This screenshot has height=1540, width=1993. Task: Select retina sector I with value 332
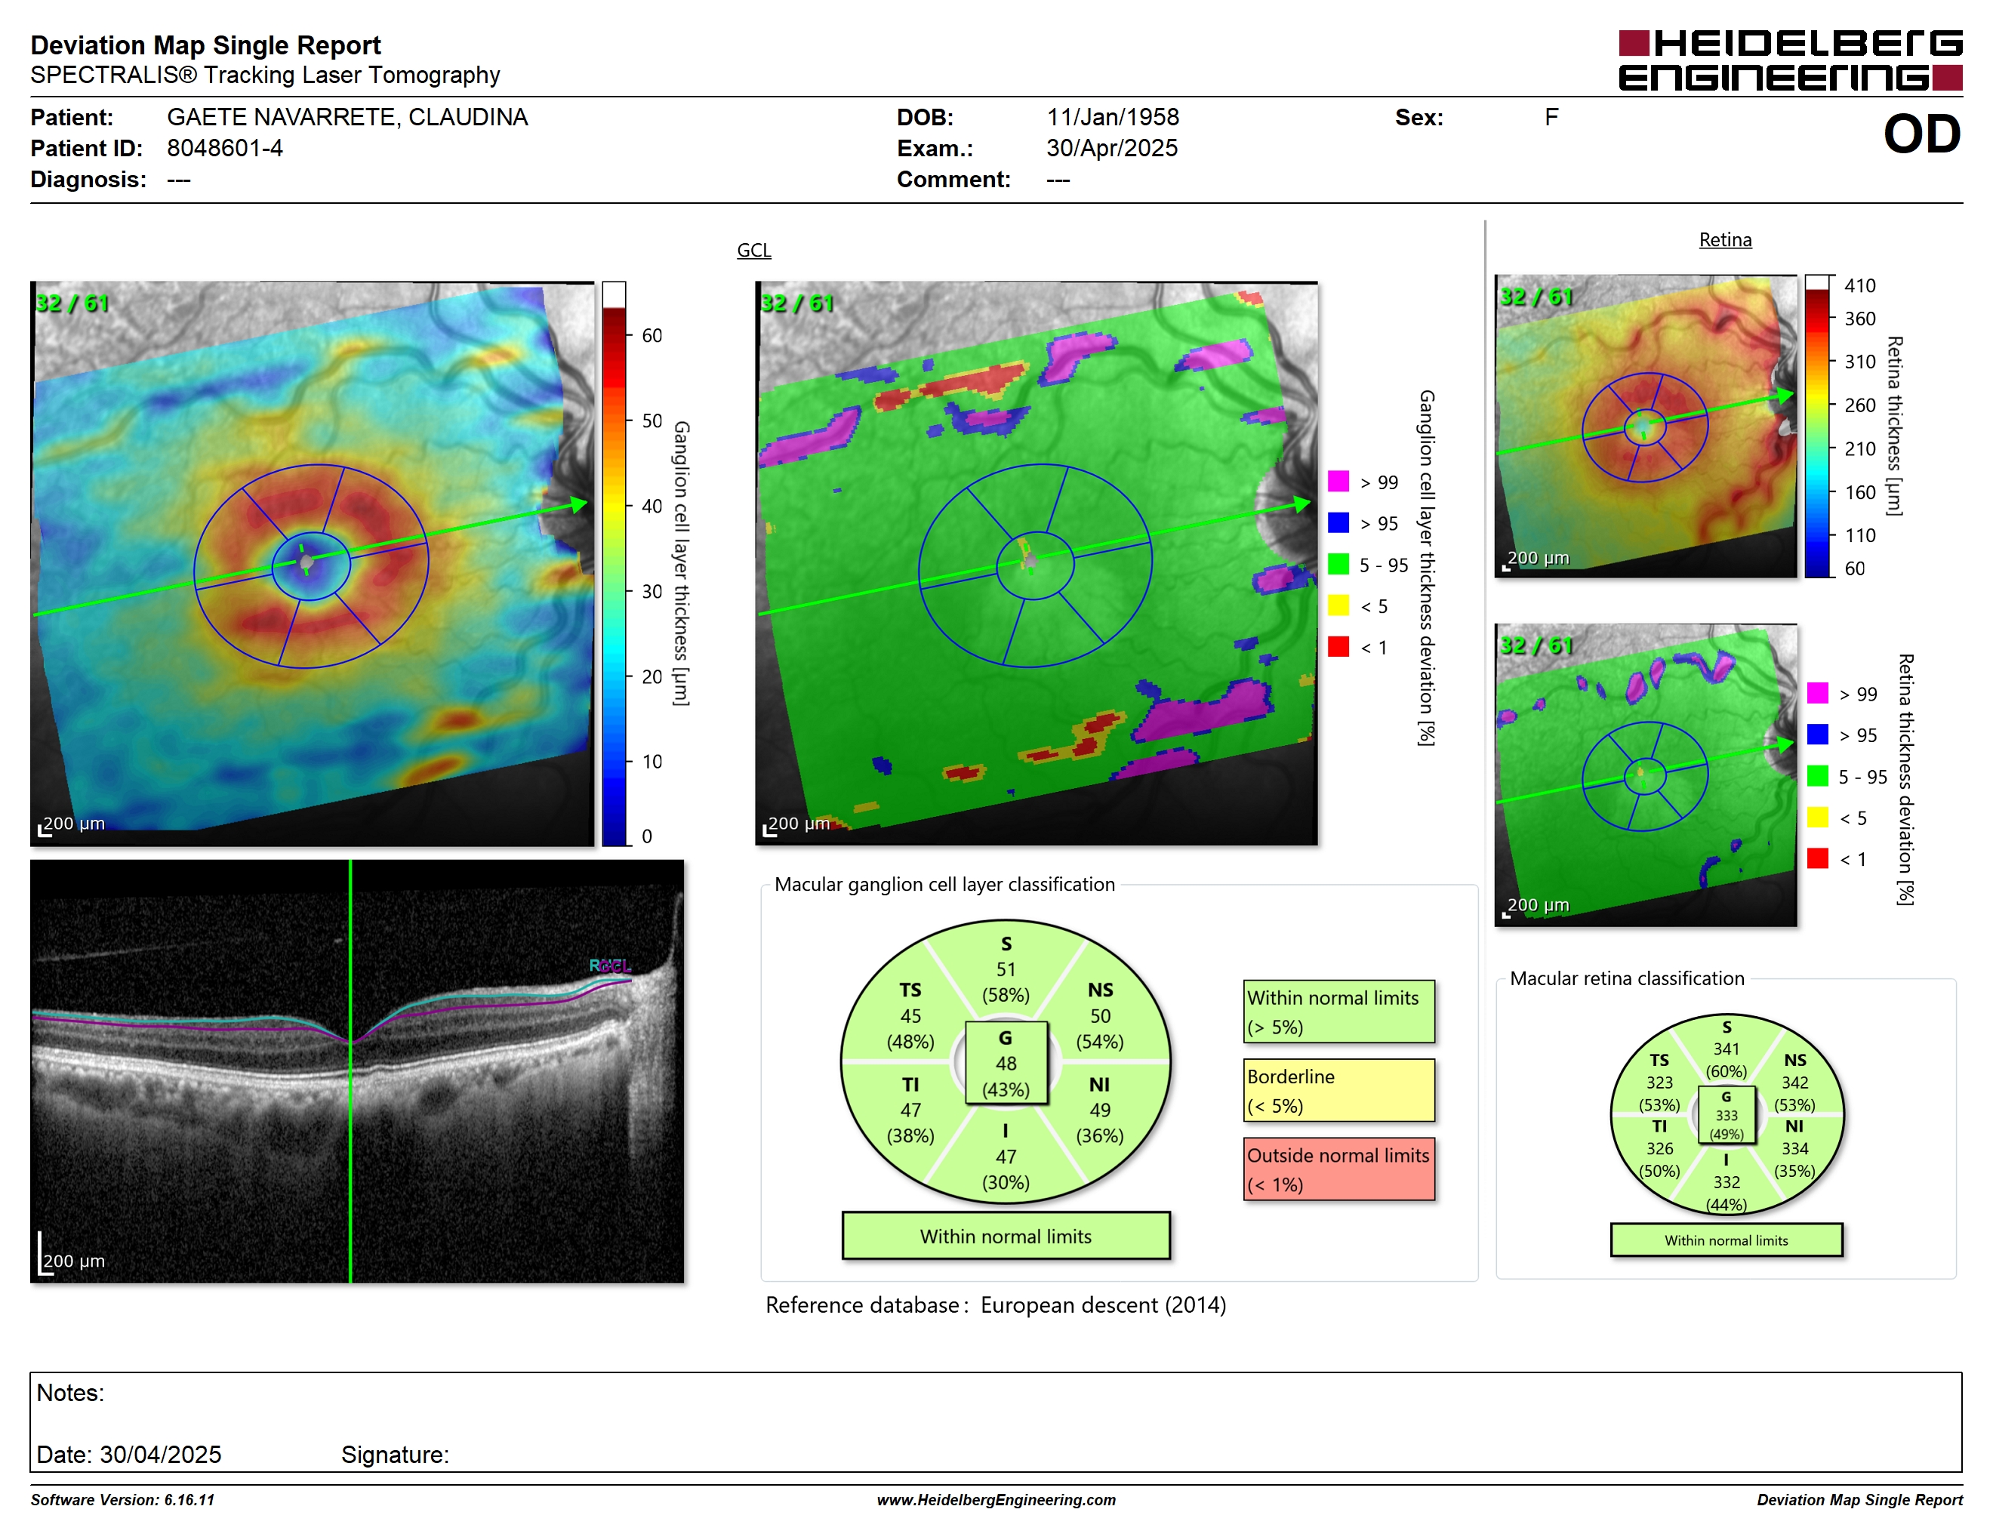[1726, 1182]
